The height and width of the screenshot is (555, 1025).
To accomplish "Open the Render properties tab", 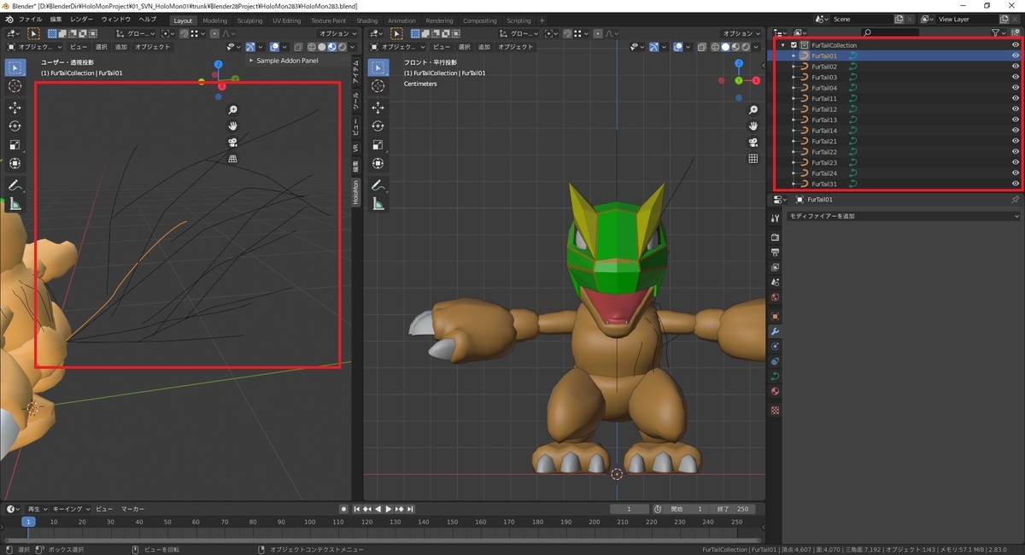I will coord(775,237).
